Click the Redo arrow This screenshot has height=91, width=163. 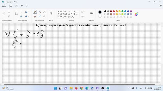[26, 6]
